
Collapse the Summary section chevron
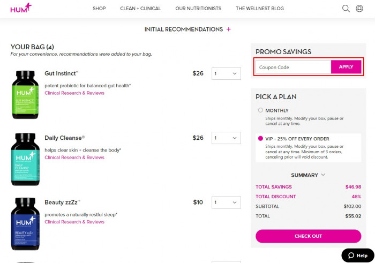(323, 175)
